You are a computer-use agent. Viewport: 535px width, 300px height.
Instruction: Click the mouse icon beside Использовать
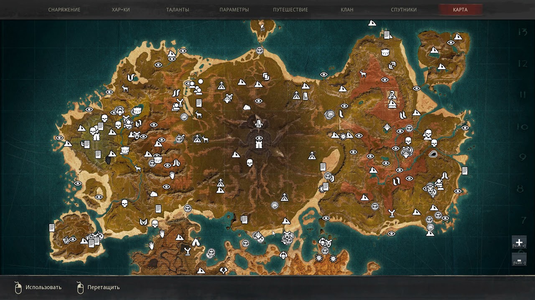(x=18, y=287)
